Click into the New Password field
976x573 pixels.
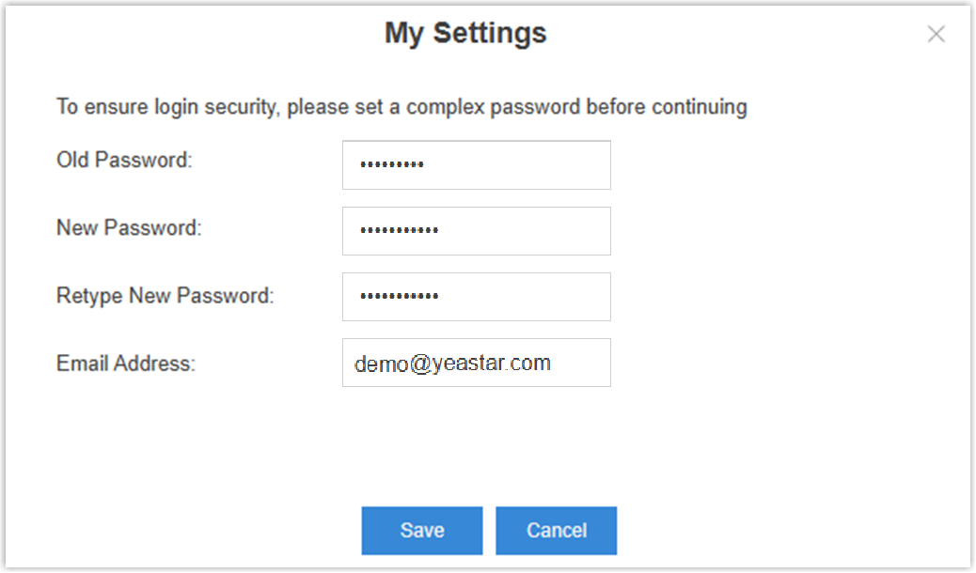(x=476, y=231)
